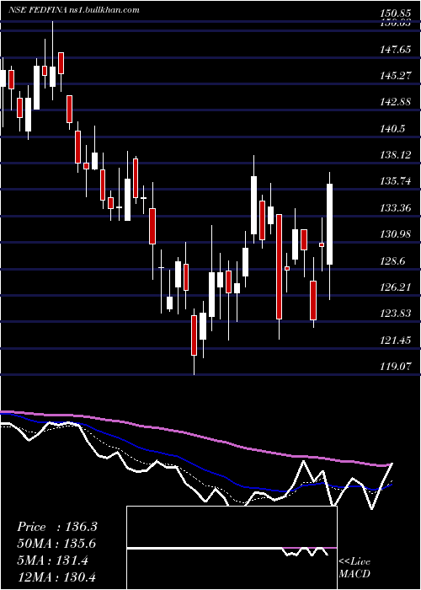Screen dimensions: 421x590
Task: Click the 135.74 price axis label
Action: (x=396, y=181)
